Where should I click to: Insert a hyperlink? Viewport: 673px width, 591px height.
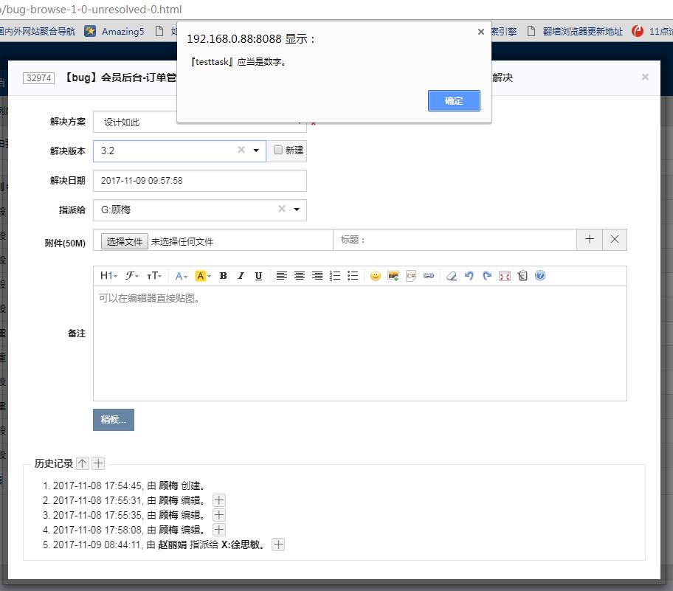(428, 276)
